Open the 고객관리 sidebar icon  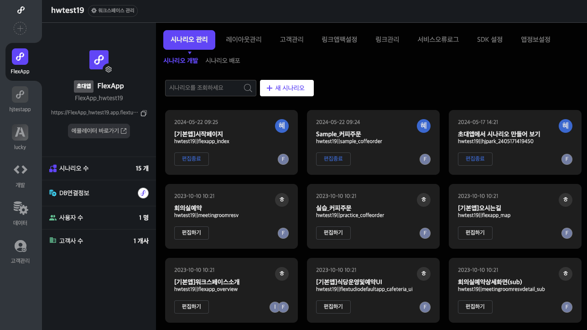tap(20, 246)
